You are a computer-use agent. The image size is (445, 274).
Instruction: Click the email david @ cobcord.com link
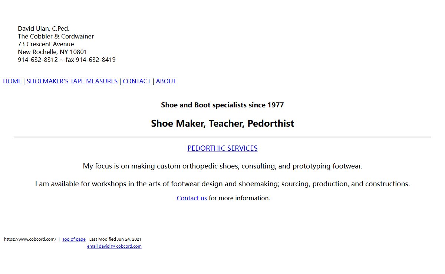pyautogui.click(x=114, y=246)
